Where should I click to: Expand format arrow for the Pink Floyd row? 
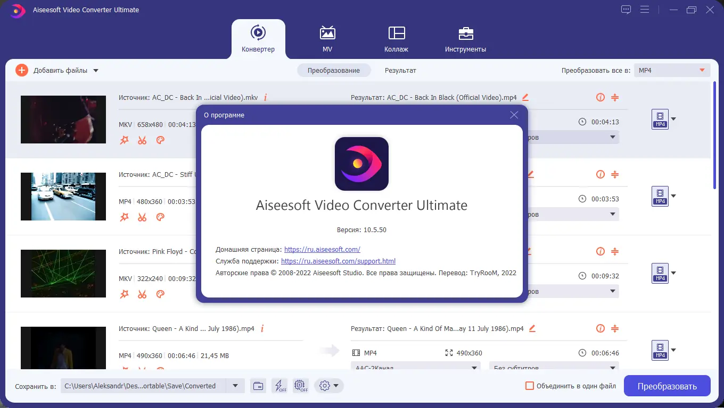pos(673,273)
